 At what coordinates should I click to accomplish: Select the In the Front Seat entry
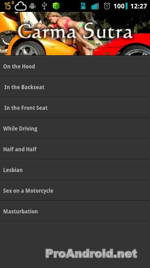[x=75, y=108]
